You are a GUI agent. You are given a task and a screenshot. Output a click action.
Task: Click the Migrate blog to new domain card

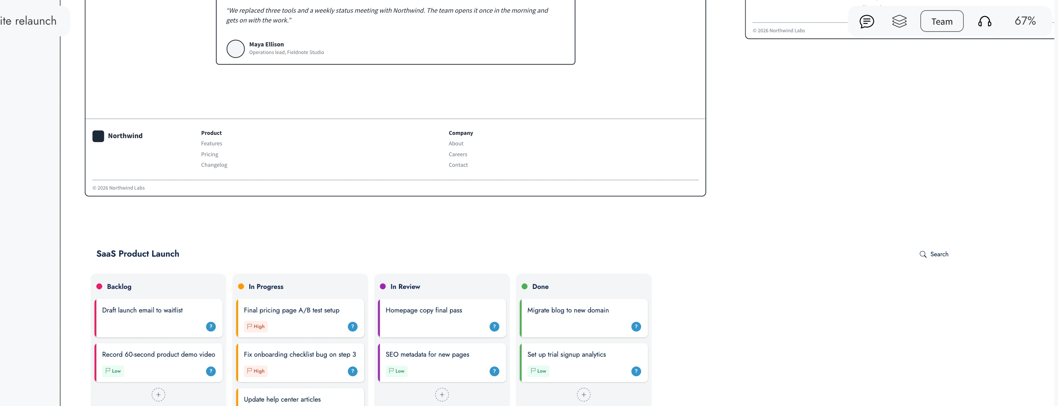point(584,318)
